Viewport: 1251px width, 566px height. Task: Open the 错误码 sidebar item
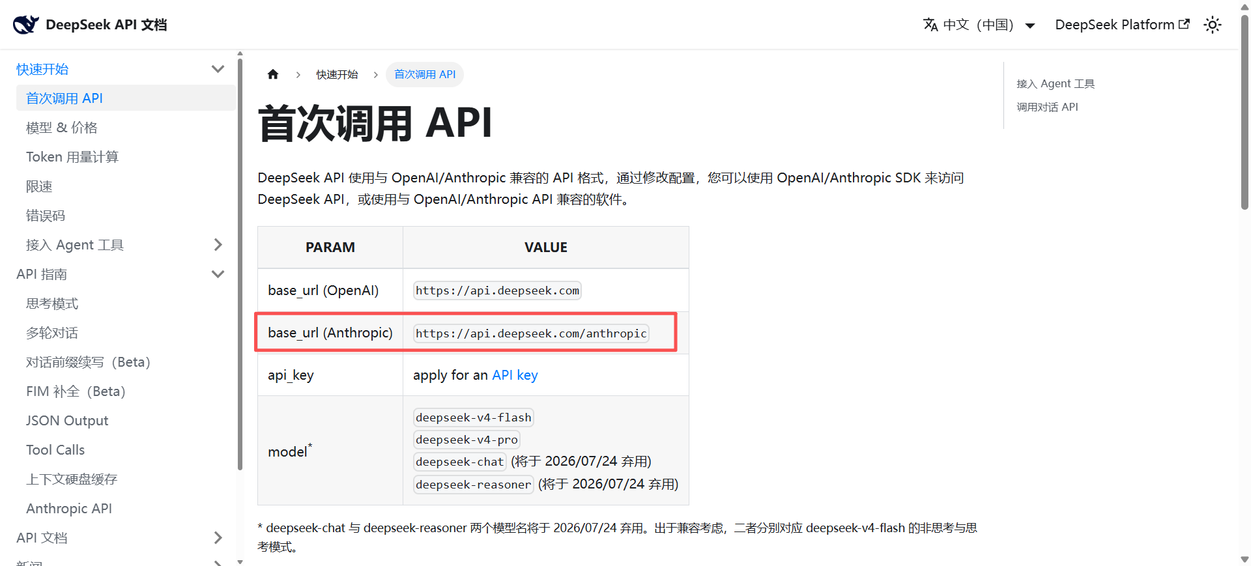tap(46, 216)
